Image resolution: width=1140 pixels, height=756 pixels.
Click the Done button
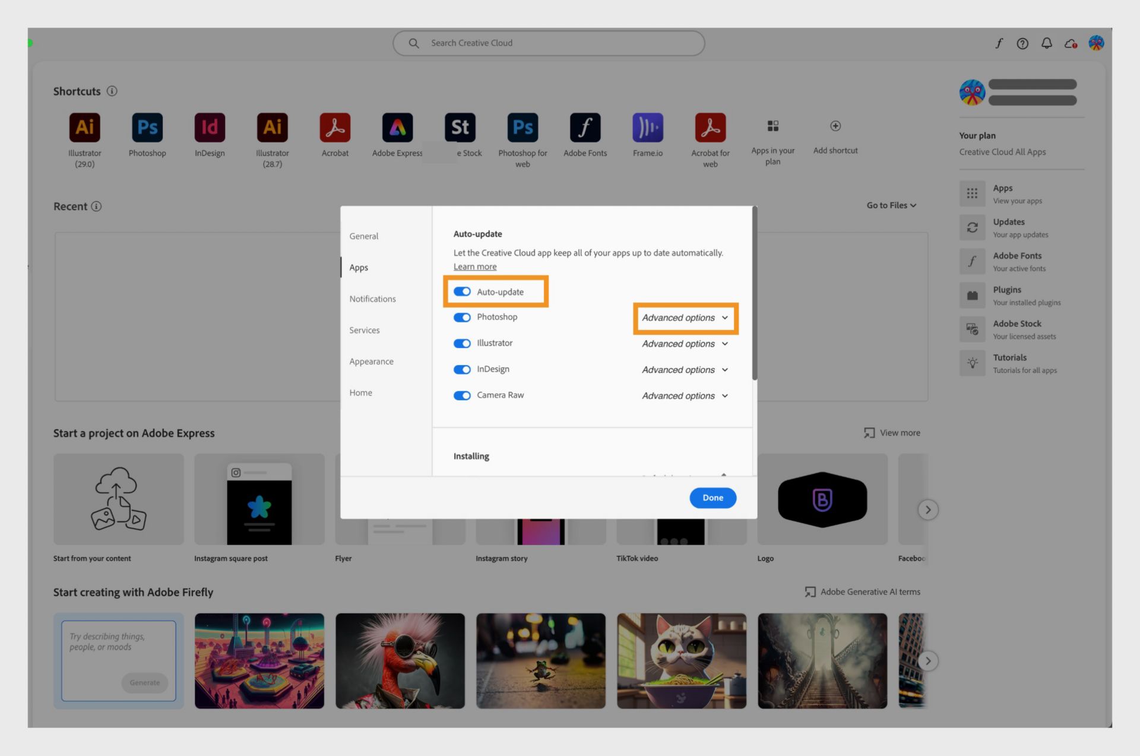point(712,498)
